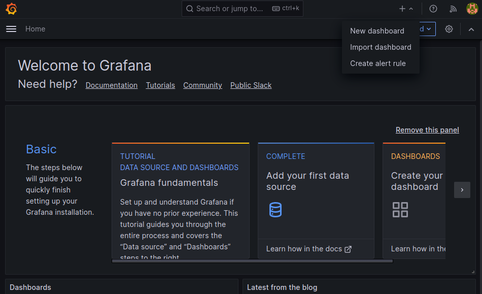The height and width of the screenshot is (294, 482).
Task: Click the horizontal scrollbar under tutorial cards
Action: pos(252,261)
